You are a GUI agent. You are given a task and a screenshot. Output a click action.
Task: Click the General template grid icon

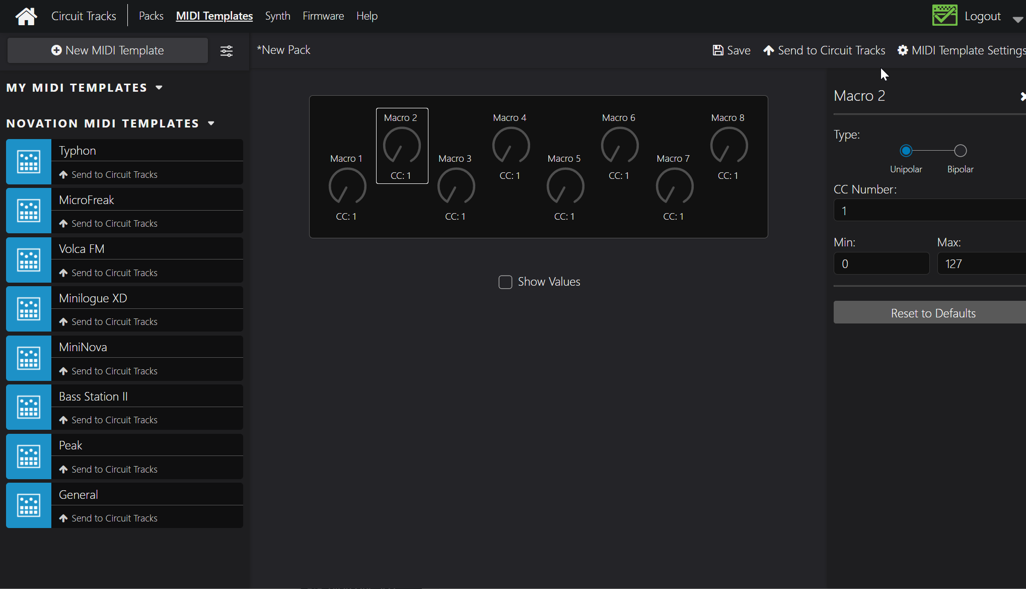(x=29, y=505)
